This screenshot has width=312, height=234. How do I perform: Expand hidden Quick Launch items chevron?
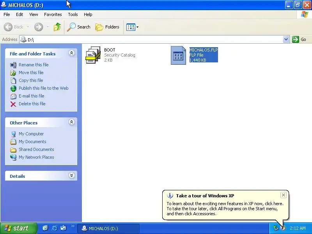click(x=73, y=226)
